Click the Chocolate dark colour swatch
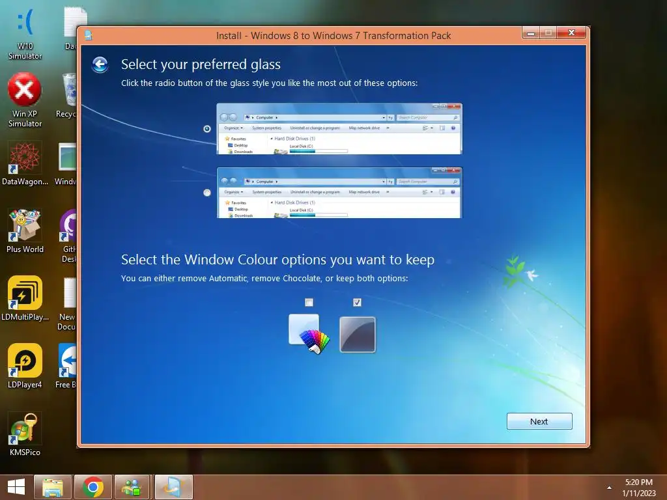Viewport: 667px width, 500px height. (358, 335)
